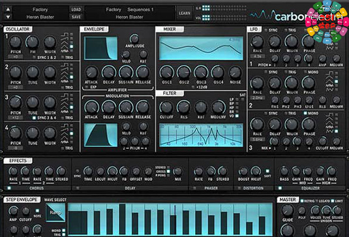
Task: Open the Ramp wave select menu
Action: [x=55, y=213]
